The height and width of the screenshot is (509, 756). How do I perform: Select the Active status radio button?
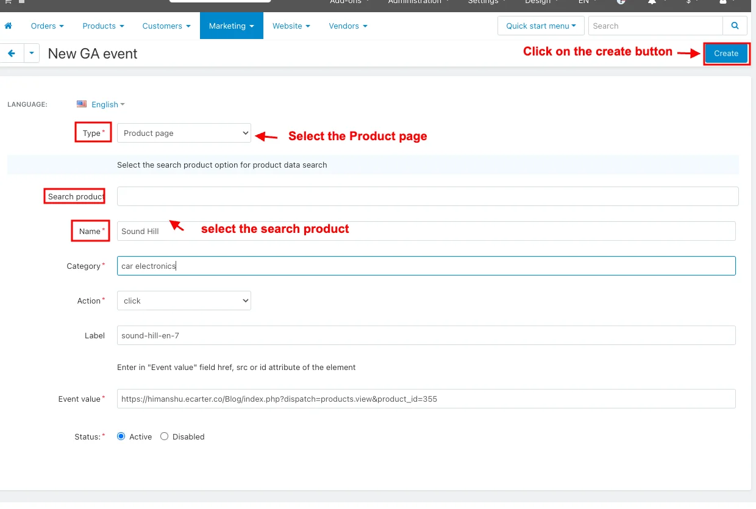[121, 436]
